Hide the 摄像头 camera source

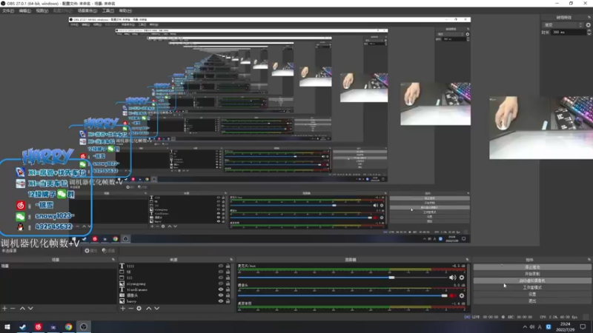221,295
